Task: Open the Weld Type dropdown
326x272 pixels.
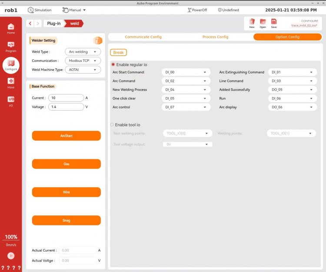Action: point(83,52)
